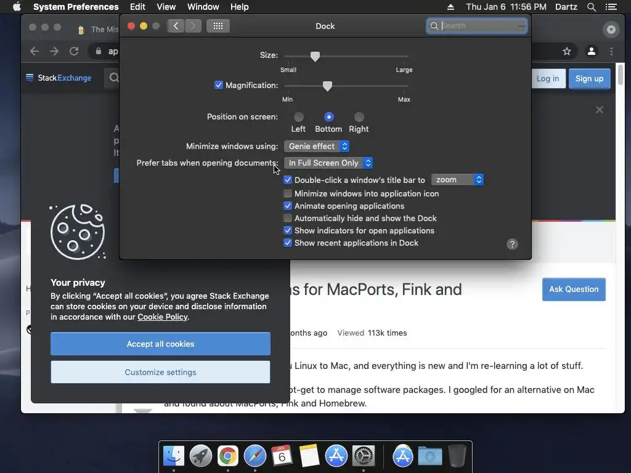631x473 pixels.
Task: Open Finder from the Dock
Action: point(173,456)
